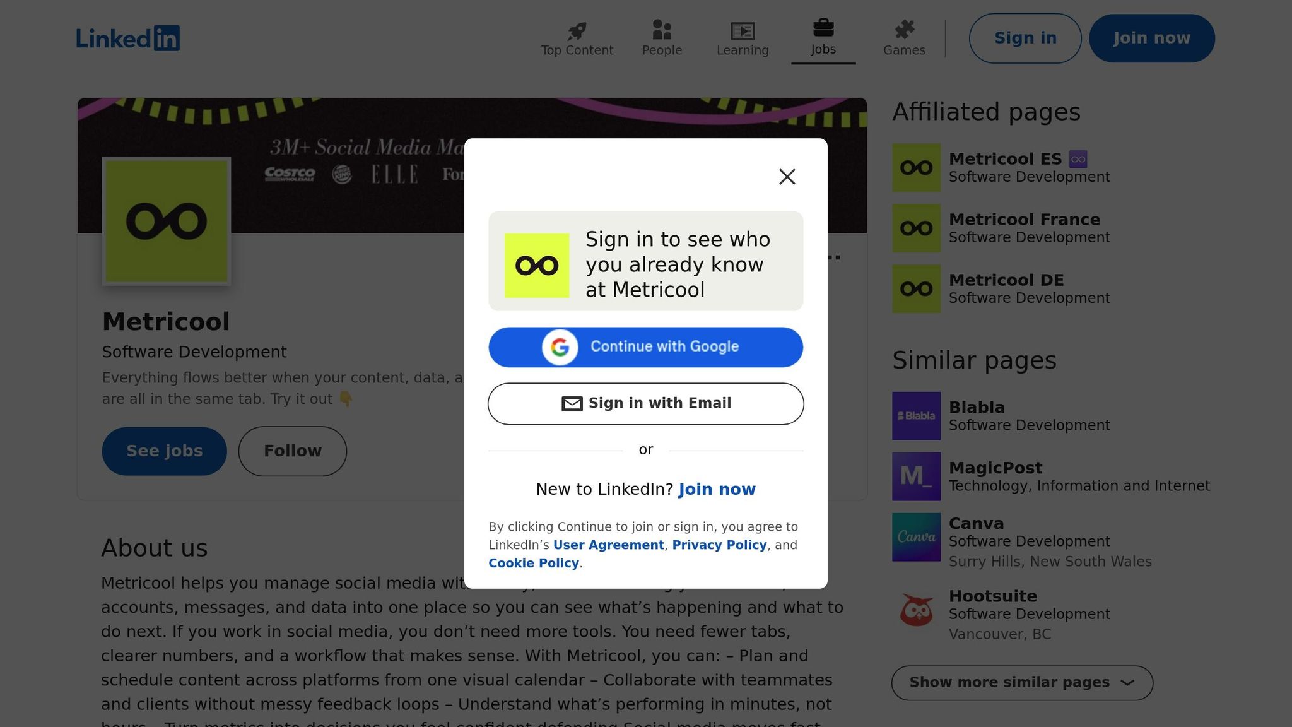Click the LinkedIn logo in header
1292x727 pixels.
coord(128,38)
